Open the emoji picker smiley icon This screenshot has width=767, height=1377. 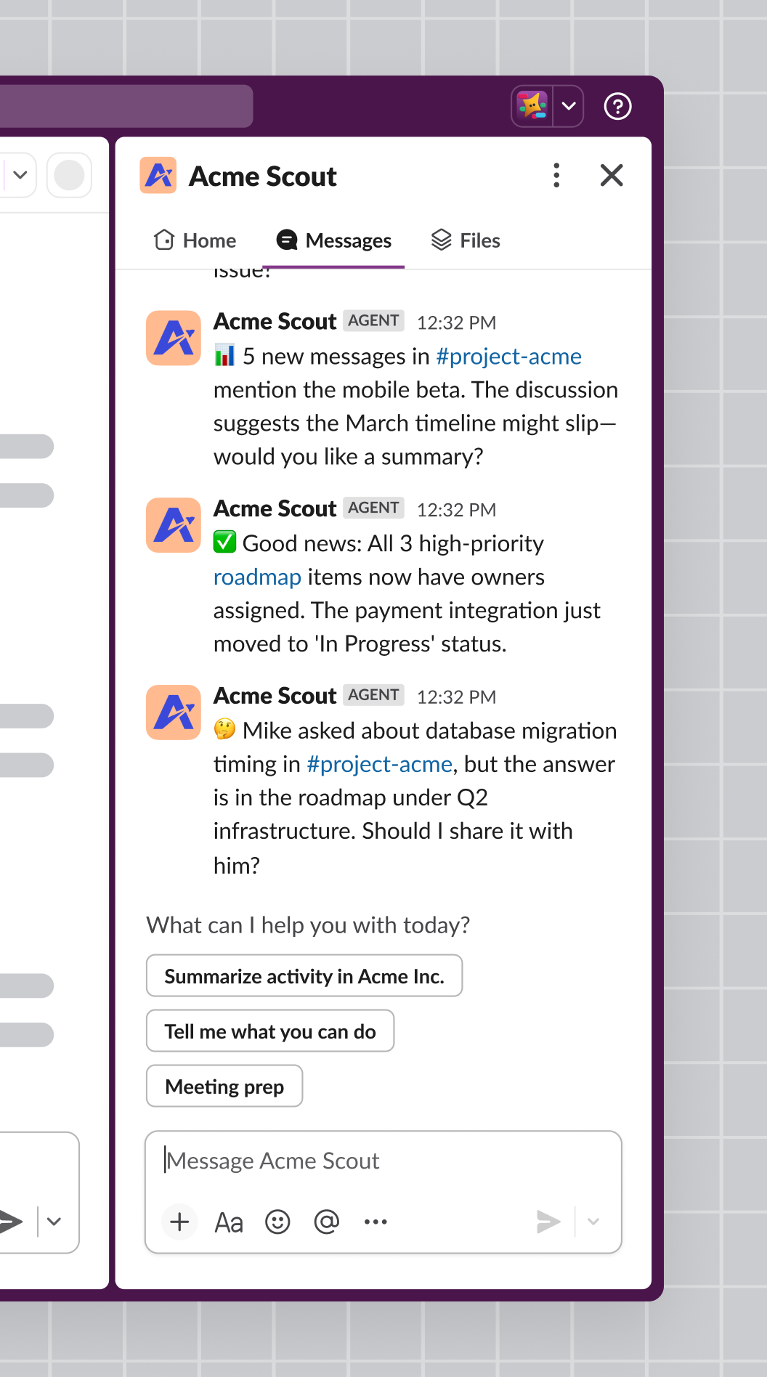tap(277, 1222)
